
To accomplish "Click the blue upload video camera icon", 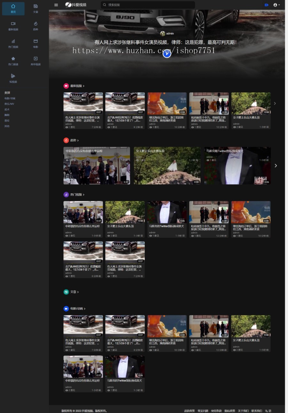I will [266, 5].
